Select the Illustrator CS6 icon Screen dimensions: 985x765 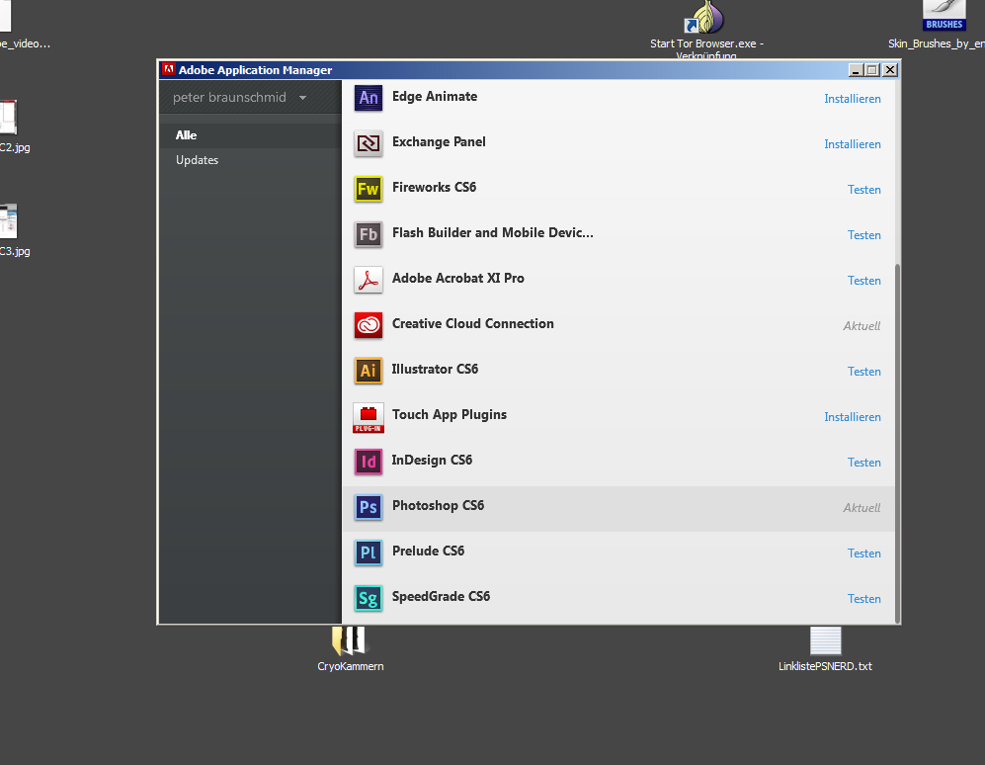click(369, 371)
